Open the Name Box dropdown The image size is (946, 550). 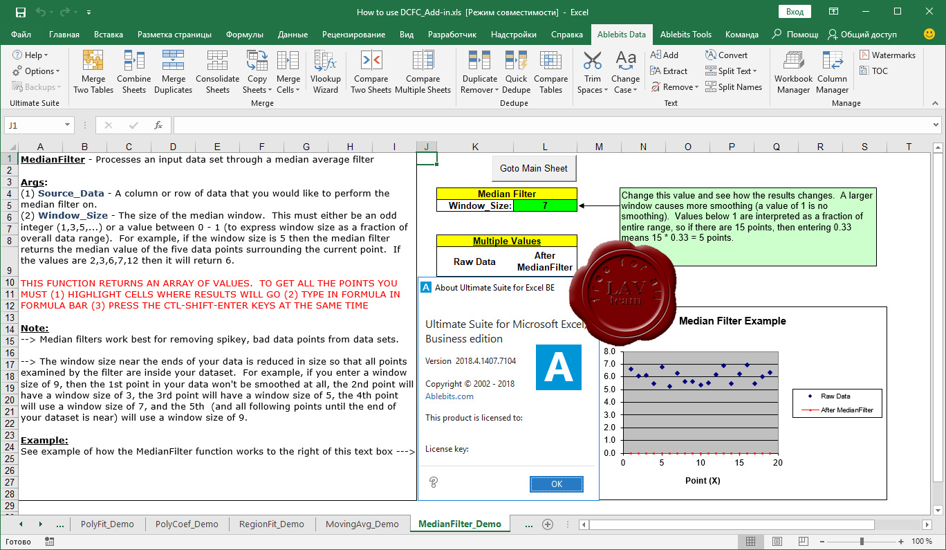67,125
